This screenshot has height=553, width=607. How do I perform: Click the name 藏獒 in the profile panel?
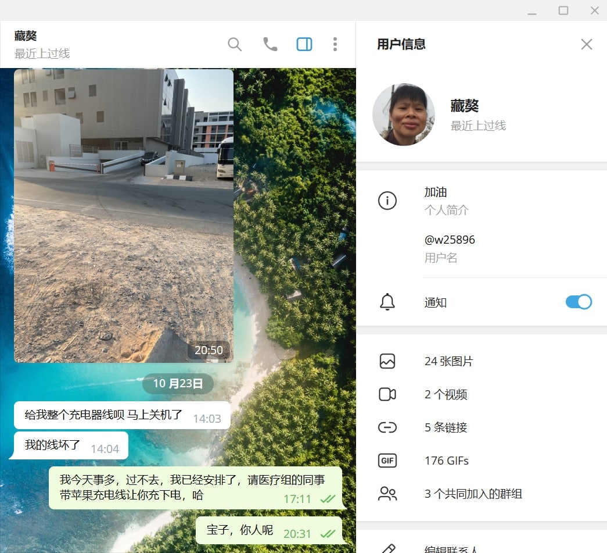[465, 106]
